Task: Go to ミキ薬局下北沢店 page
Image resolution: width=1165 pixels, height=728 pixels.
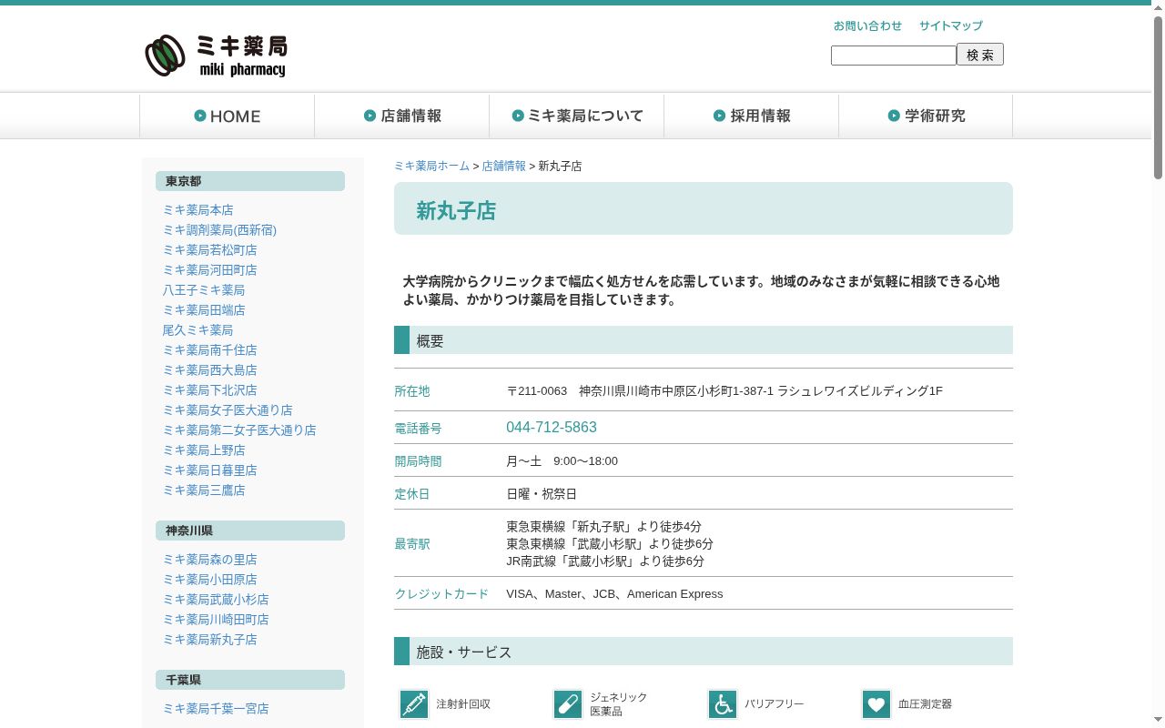Action: coord(209,390)
